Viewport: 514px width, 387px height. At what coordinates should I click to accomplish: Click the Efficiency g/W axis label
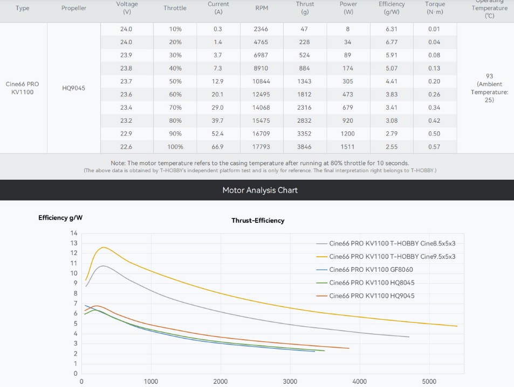point(60,218)
